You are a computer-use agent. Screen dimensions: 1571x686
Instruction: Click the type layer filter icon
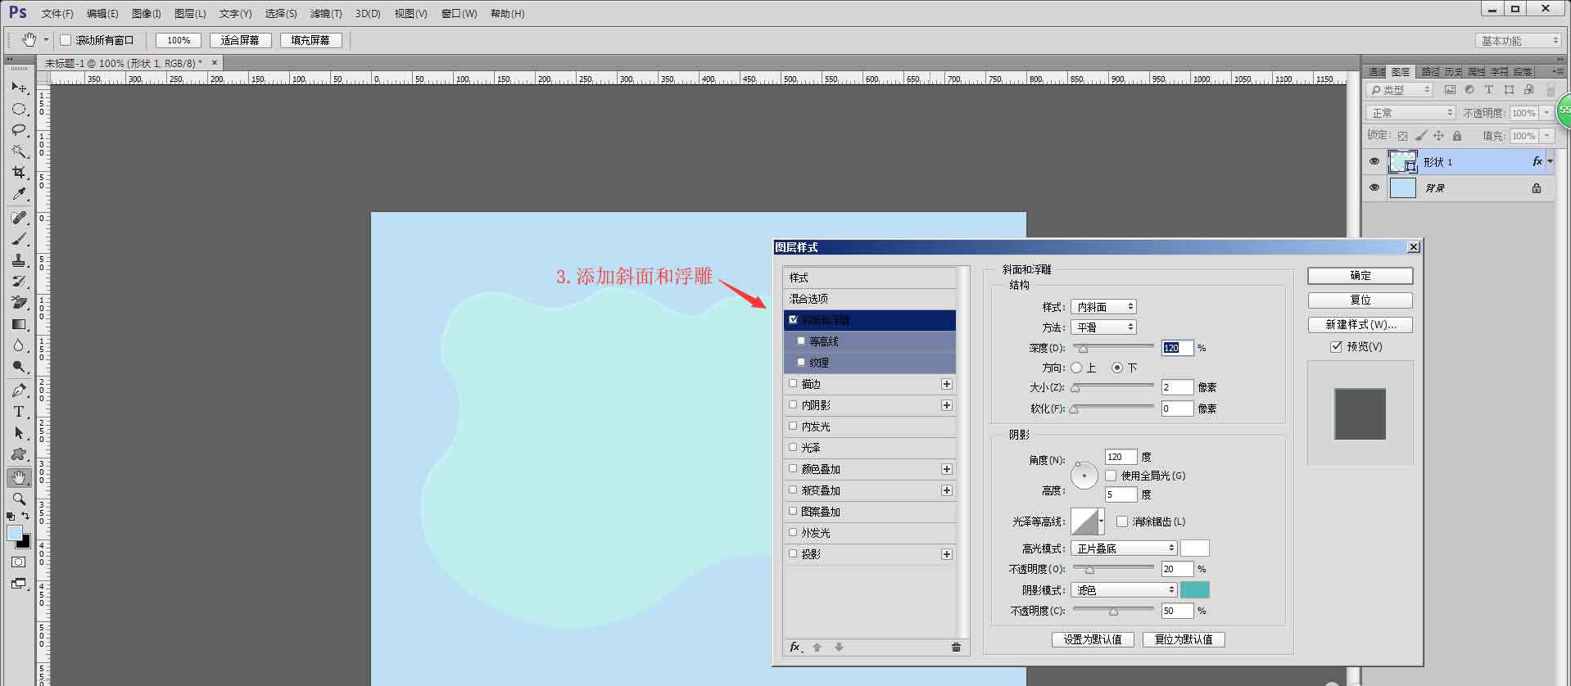click(1488, 90)
